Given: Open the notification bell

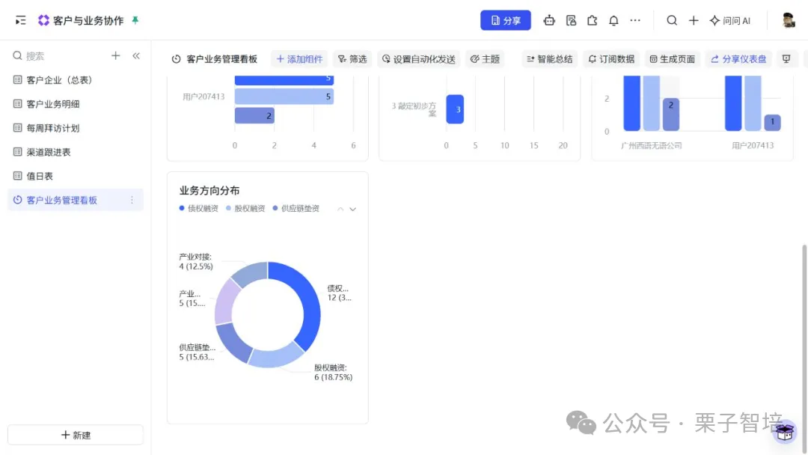Looking at the screenshot, I should click(613, 21).
